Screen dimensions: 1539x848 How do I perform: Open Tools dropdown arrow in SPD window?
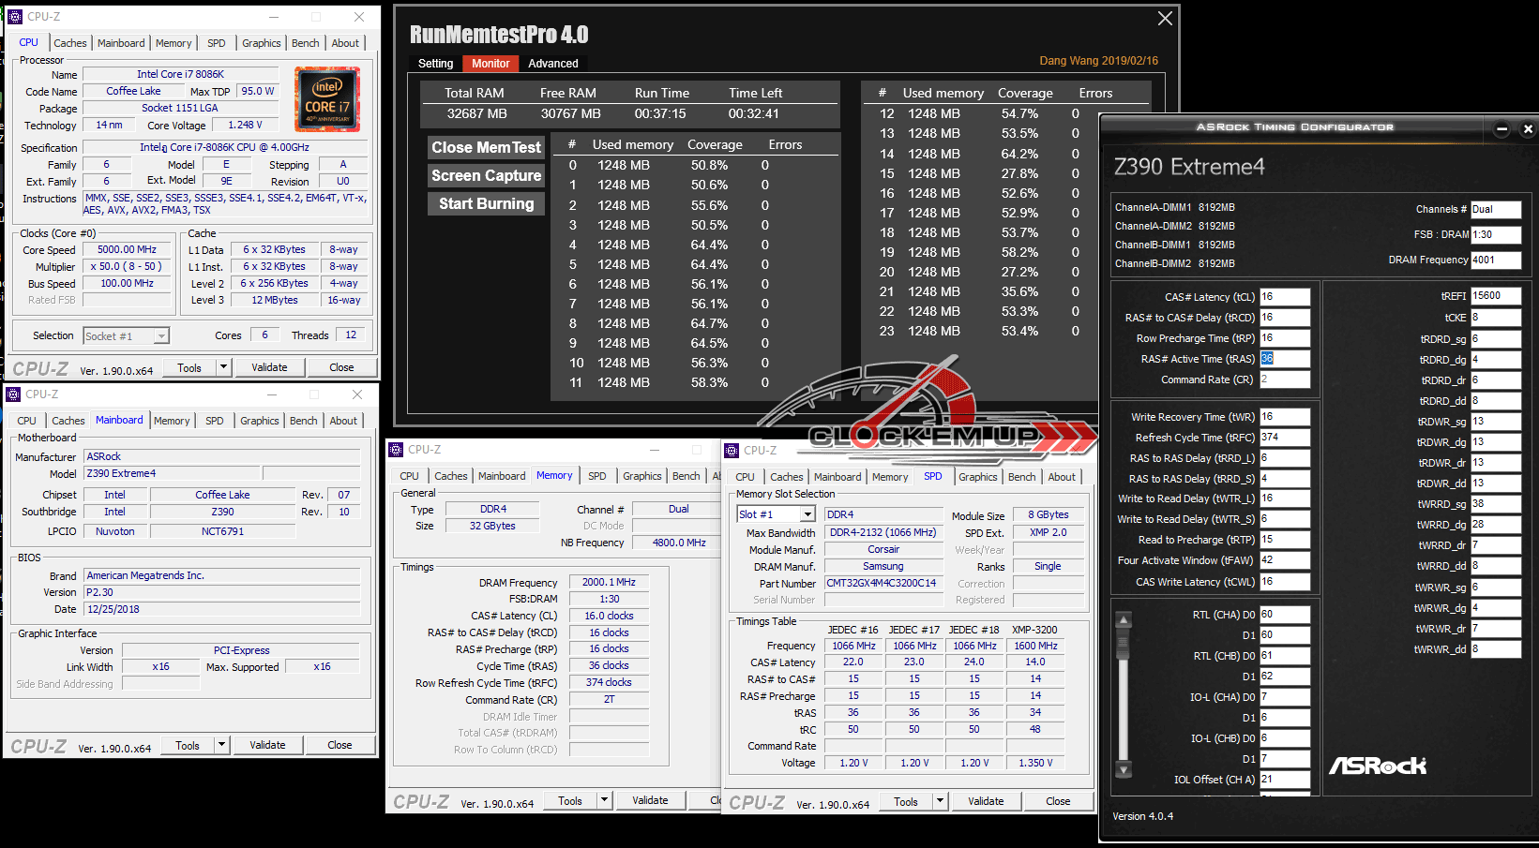pos(941,801)
